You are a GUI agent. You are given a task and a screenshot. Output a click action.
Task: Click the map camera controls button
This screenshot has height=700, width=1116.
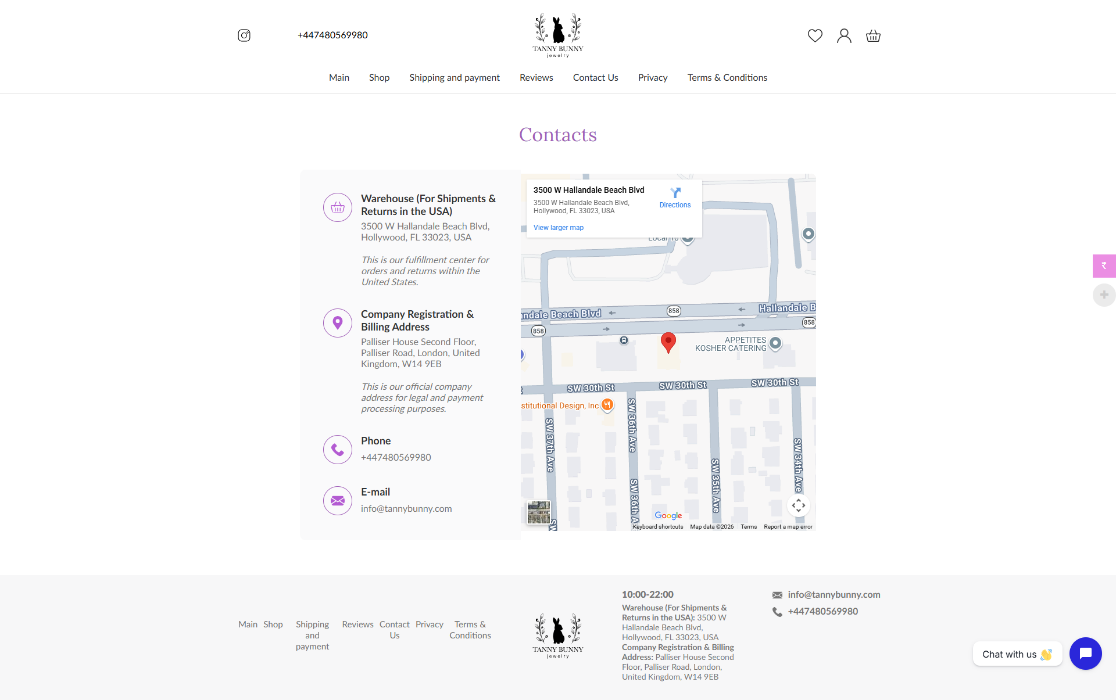tap(798, 505)
